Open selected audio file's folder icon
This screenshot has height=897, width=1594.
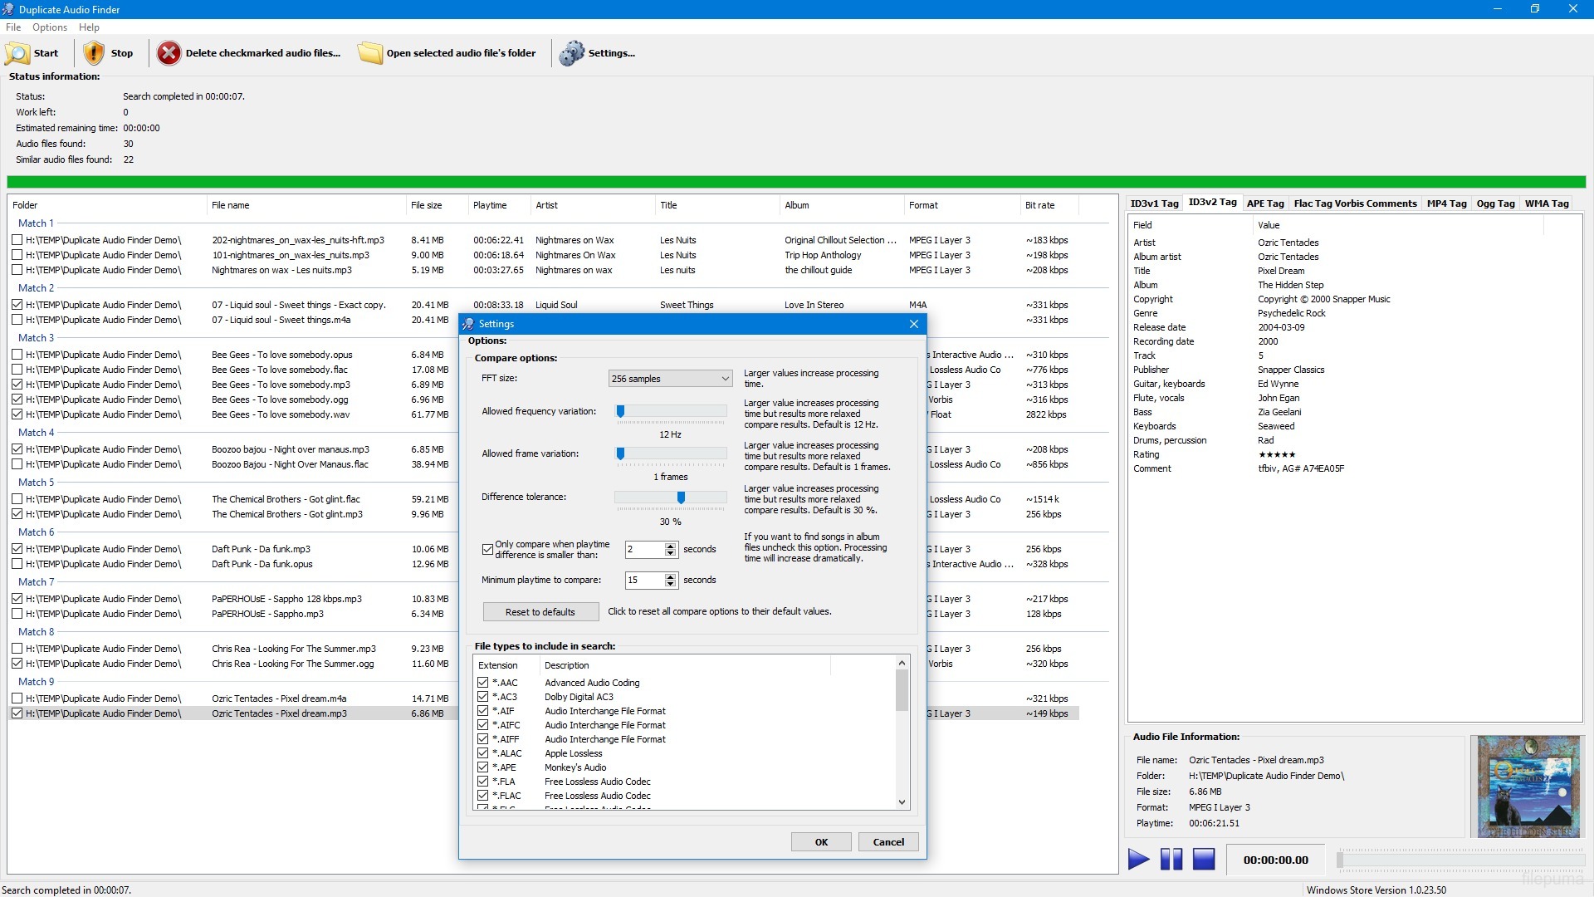pyautogui.click(x=369, y=53)
